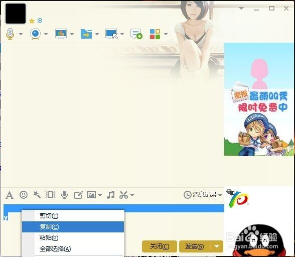Send a file using folder icon
Image resolution: width=295 pixels, height=257 pixels.
pos(86,34)
